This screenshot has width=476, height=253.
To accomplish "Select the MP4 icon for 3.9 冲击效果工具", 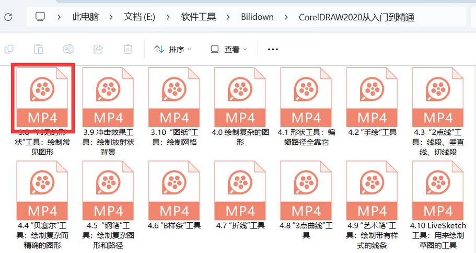I will tap(108, 97).
